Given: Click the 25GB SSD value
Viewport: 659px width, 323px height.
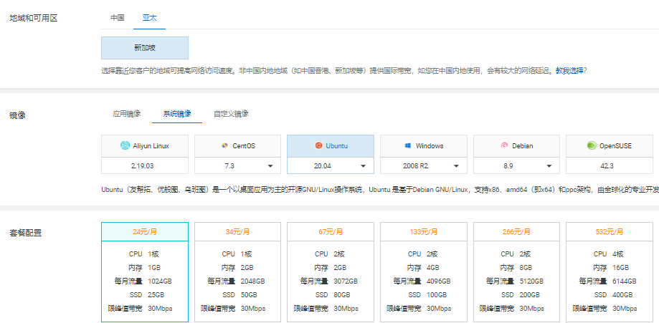Looking at the screenshot, I should pos(156,295).
